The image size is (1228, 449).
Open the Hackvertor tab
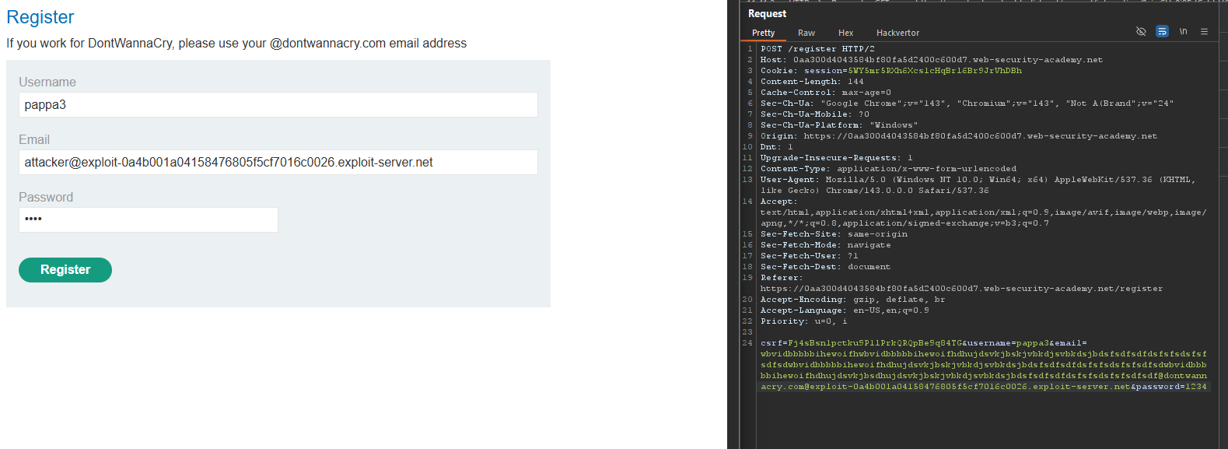(897, 33)
